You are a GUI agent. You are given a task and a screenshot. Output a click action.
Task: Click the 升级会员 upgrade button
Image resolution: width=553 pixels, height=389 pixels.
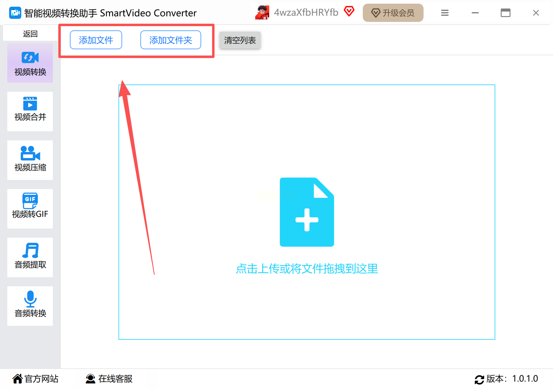[393, 13]
